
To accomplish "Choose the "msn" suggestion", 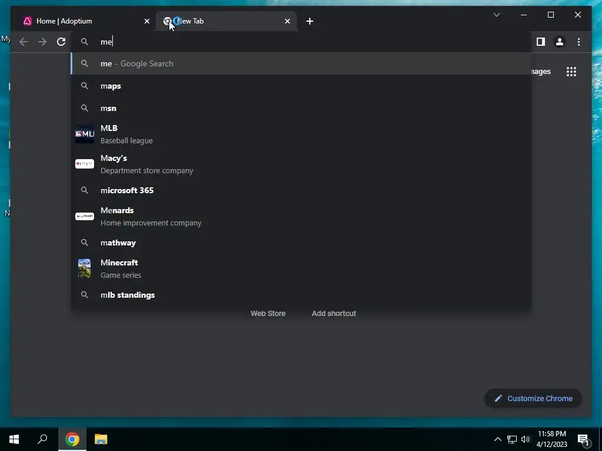I will tap(302, 108).
